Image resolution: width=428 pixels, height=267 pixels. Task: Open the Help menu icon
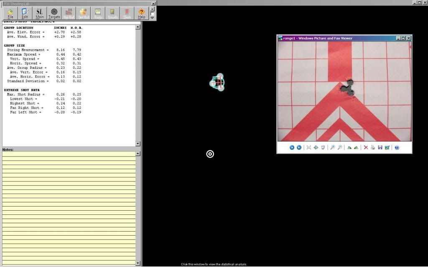[142, 13]
